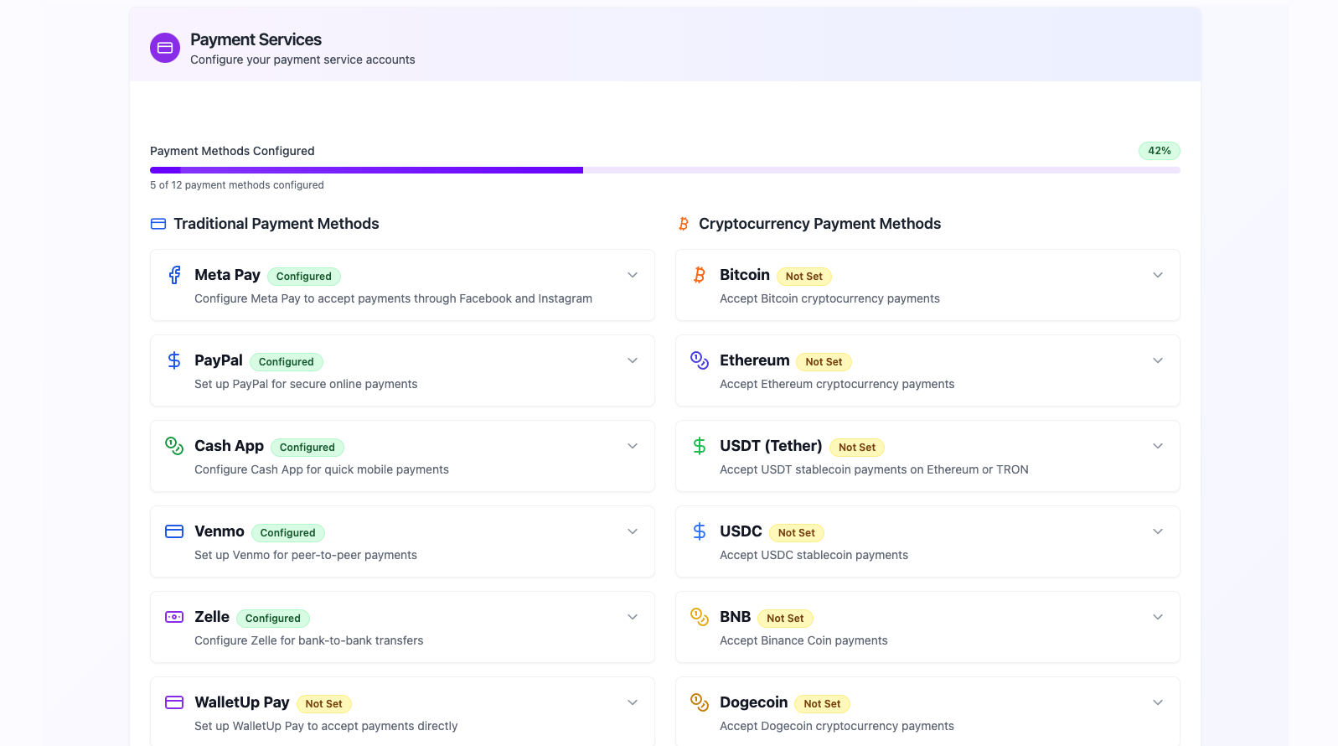
Task: Click the Cash App coins icon
Action: coord(174,446)
